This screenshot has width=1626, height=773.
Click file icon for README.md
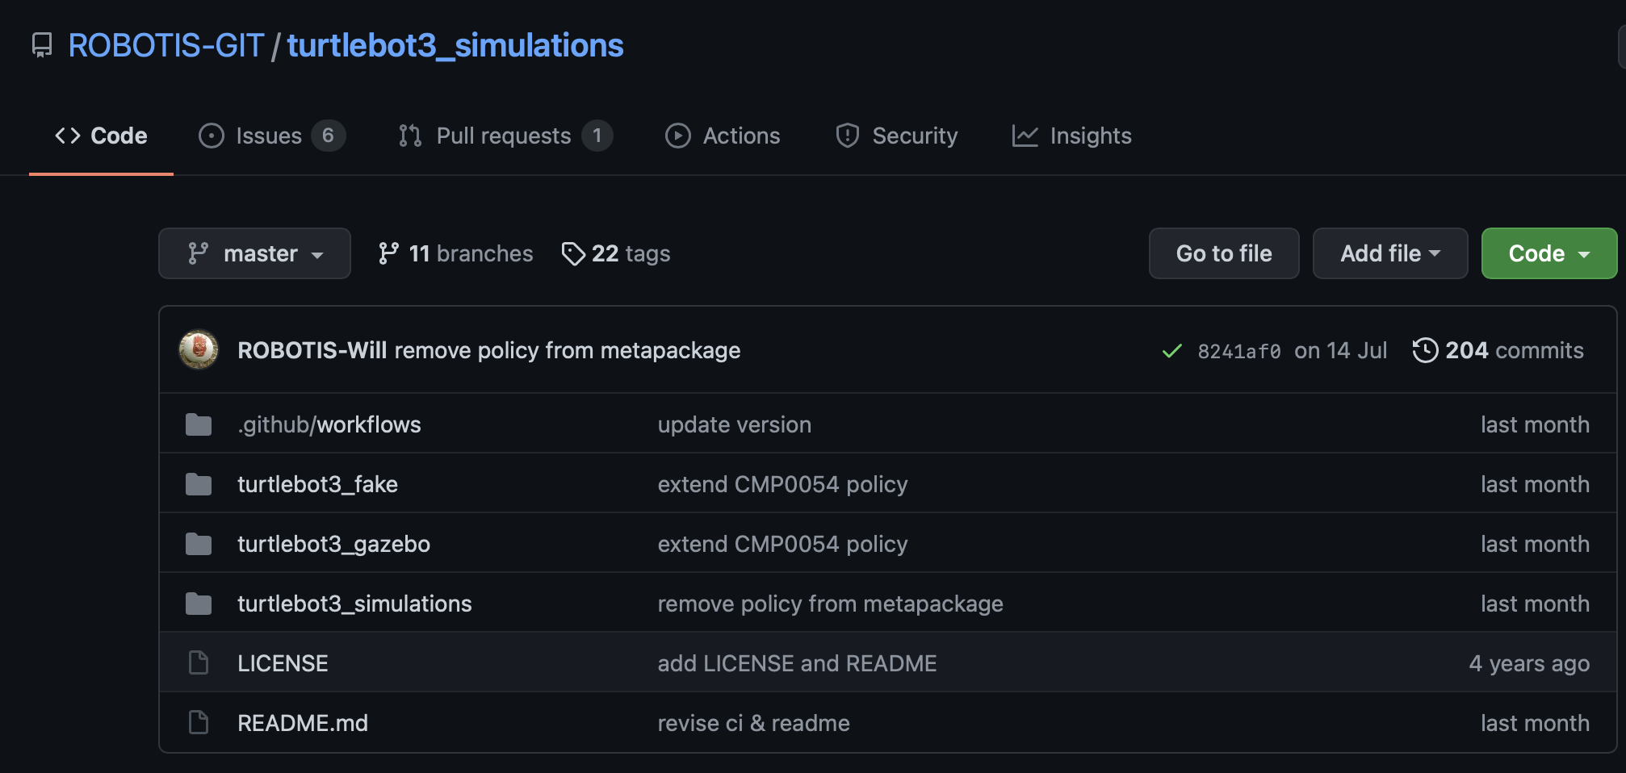199,723
